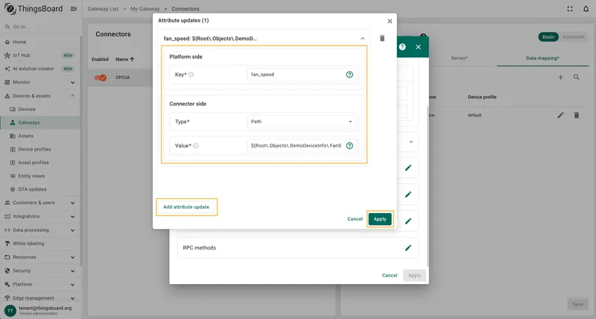Expand the collapsed section chevron in mapping dialog
596x319 pixels.
coord(411,142)
